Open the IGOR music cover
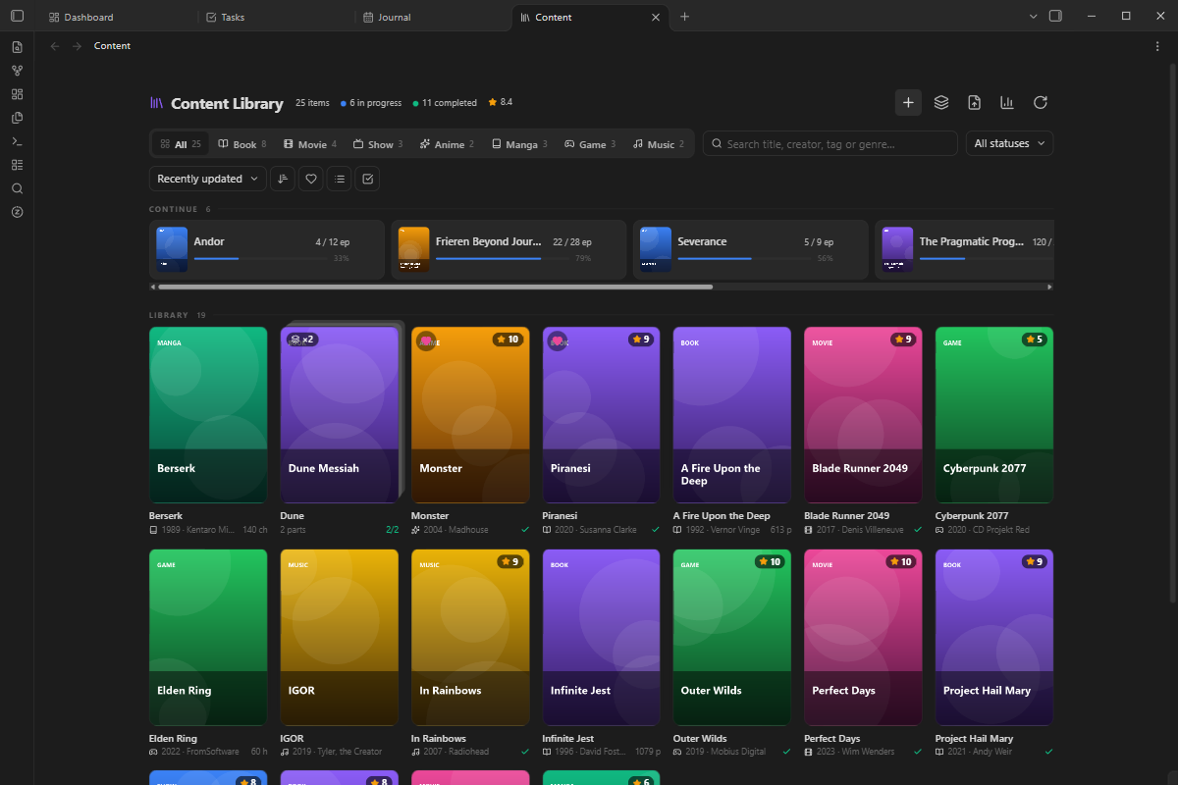The height and width of the screenshot is (785, 1178). pos(340,638)
